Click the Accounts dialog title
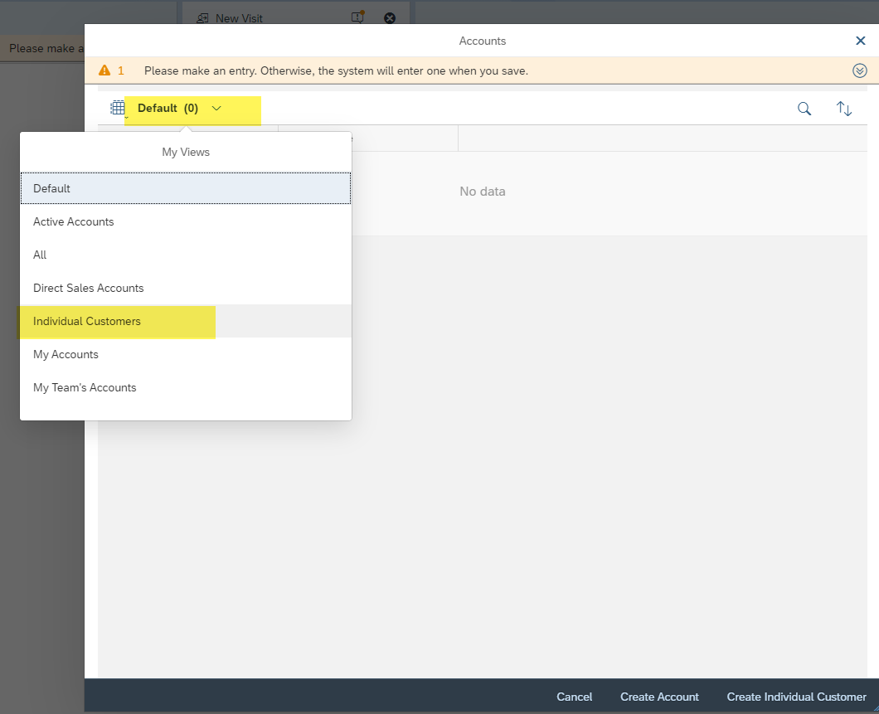The height and width of the screenshot is (714, 879). coord(482,41)
